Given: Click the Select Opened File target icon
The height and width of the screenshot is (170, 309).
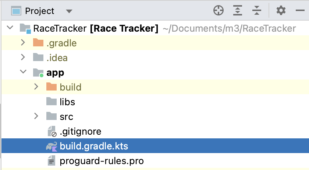Looking at the screenshot, I should point(219,11).
